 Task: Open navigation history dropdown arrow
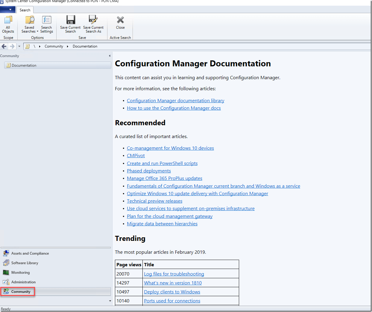[19, 46]
